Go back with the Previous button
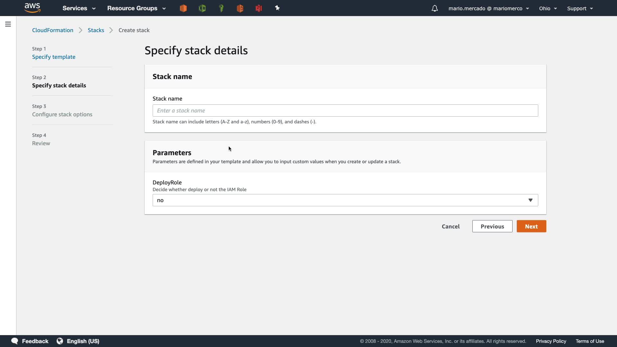Screen dimensions: 617x347 (x=492, y=226)
